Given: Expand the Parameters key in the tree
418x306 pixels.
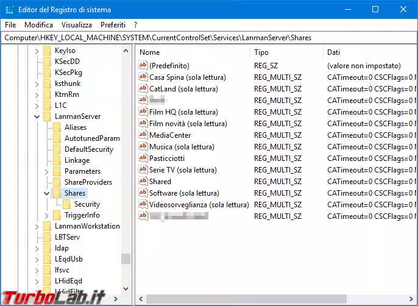Looking at the screenshot, I should tap(47, 171).
